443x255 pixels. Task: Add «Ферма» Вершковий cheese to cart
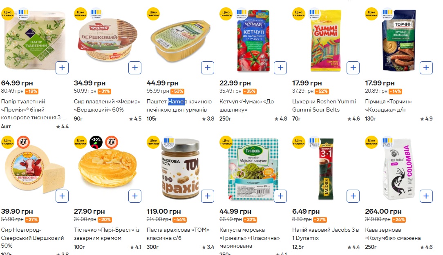tap(135, 67)
